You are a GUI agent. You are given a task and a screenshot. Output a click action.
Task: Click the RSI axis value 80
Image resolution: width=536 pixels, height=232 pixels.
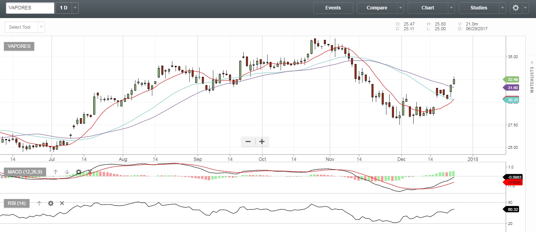pyautogui.click(x=510, y=203)
